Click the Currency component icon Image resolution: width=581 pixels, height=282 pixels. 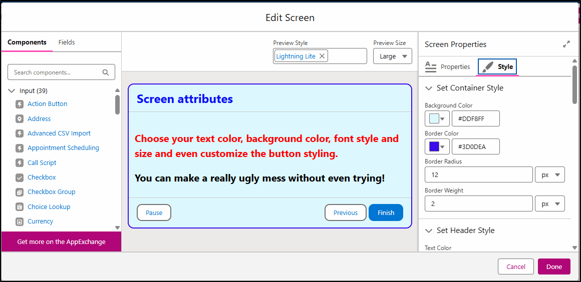(x=20, y=221)
